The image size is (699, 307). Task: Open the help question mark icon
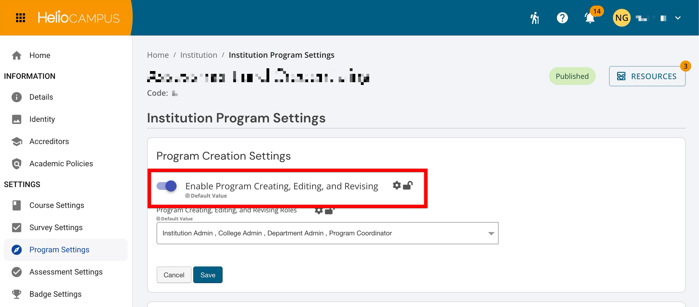pos(562,18)
